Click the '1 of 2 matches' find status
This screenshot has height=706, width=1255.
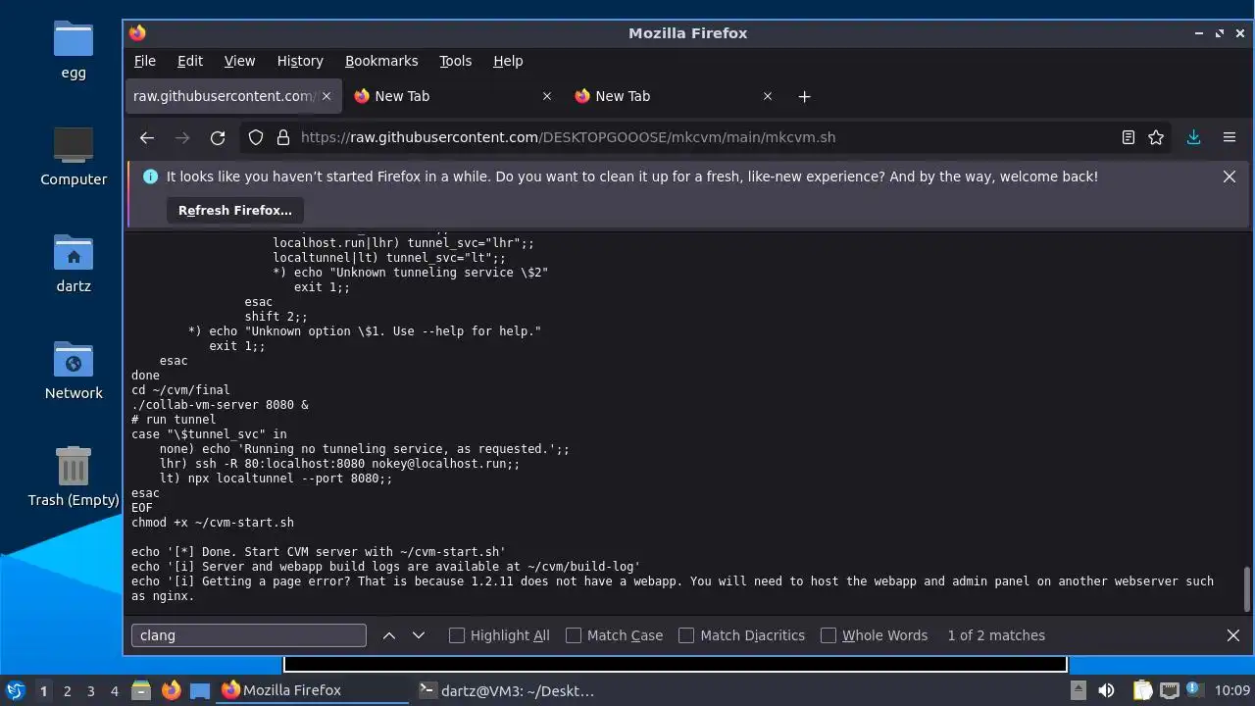pos(996,635)
